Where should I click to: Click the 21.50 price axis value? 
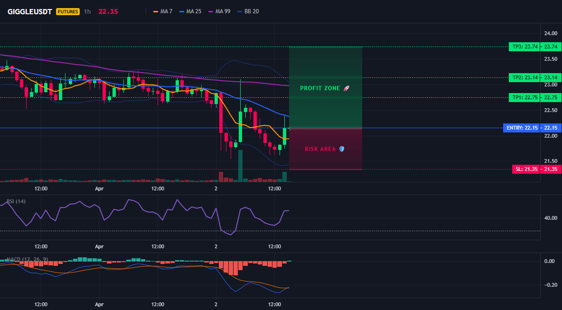pos(551,161)
